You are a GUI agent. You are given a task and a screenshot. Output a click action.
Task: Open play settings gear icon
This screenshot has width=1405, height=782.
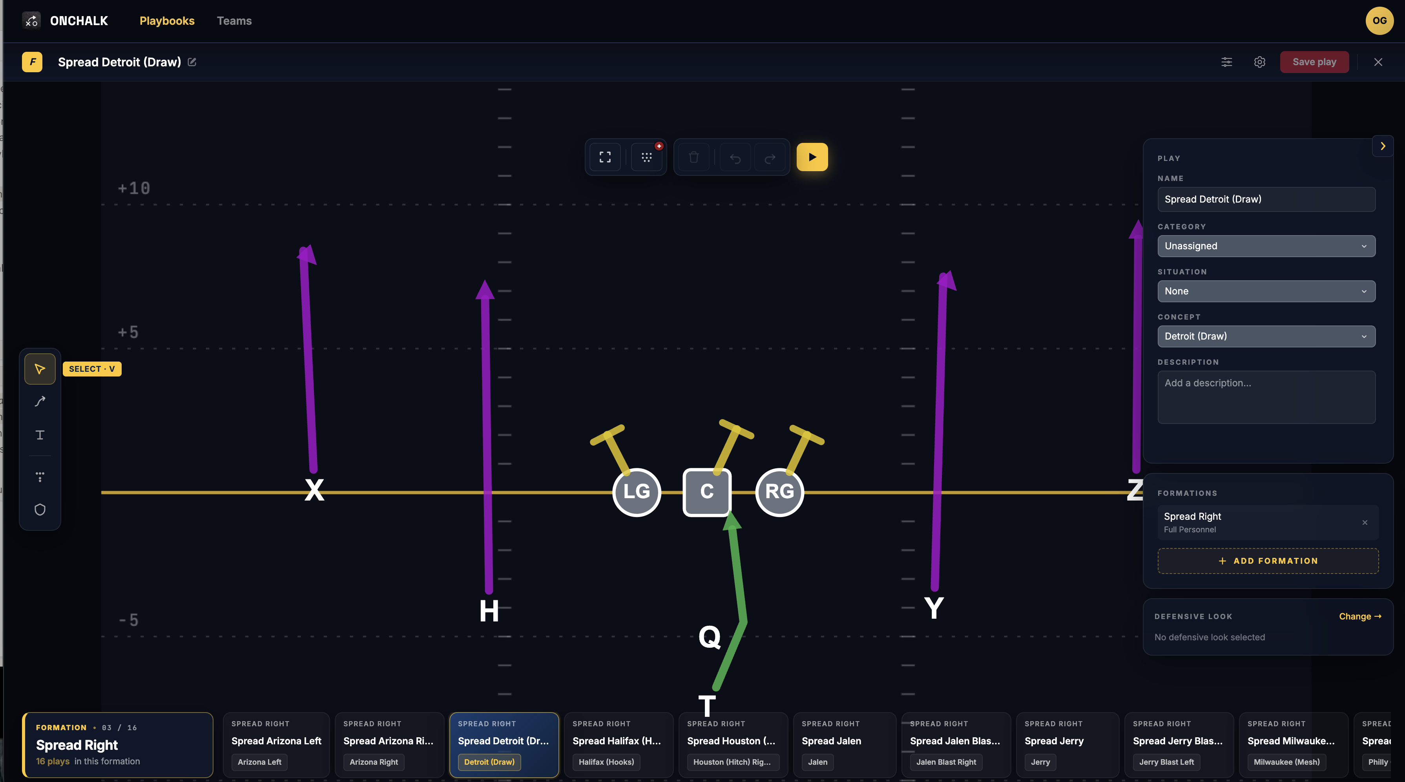point(1259,62)
